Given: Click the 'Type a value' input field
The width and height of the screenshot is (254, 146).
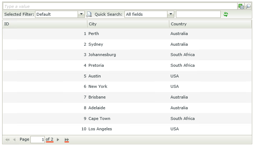Looking at the screenshot, I should coord(120,6).
